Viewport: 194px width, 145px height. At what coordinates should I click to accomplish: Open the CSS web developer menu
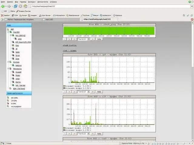pos(15,15)
